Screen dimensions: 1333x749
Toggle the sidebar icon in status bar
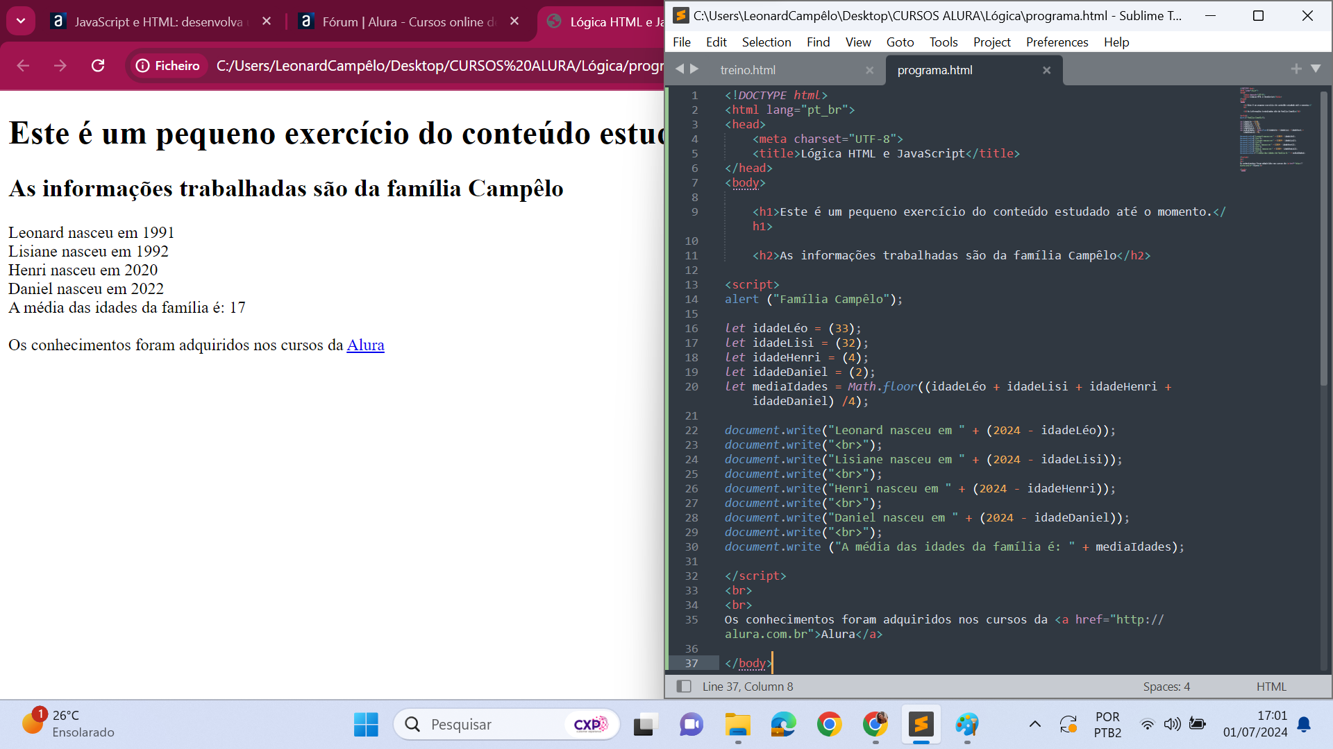pyautogui.click(x=684, y=687)
